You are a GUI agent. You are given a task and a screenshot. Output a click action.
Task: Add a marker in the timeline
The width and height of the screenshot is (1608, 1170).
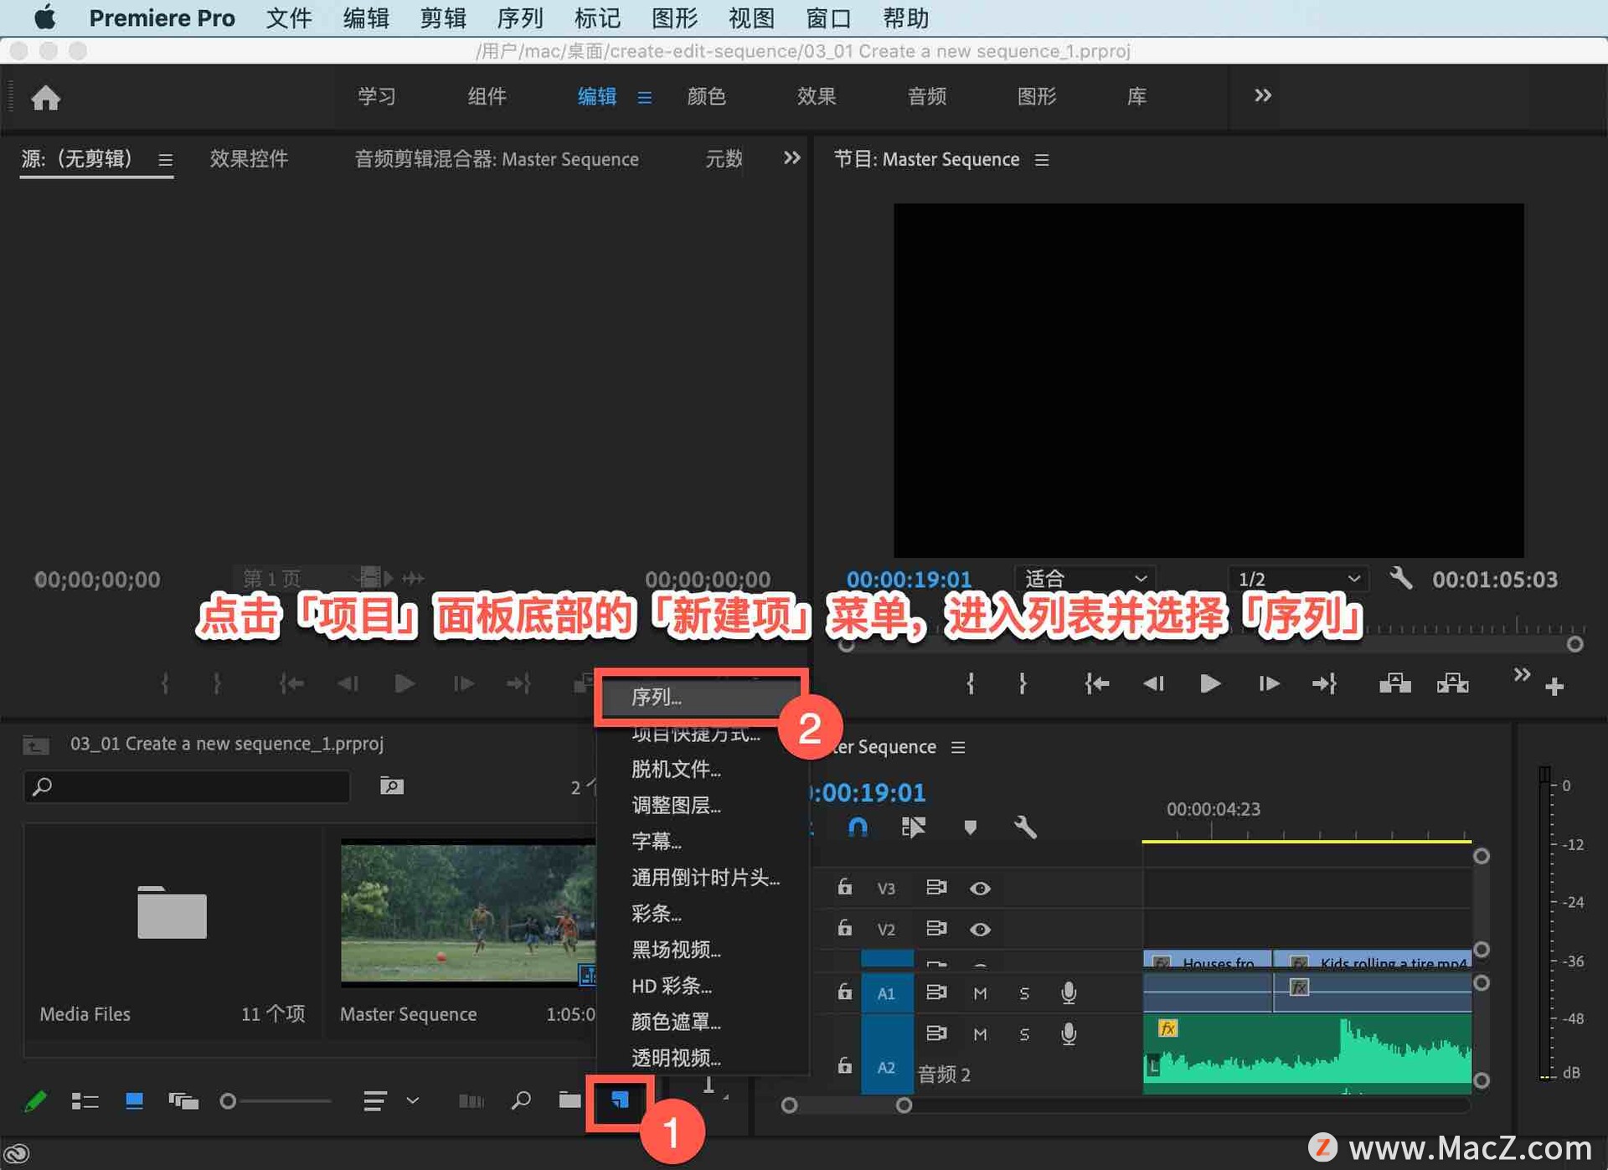pos(970,827)
